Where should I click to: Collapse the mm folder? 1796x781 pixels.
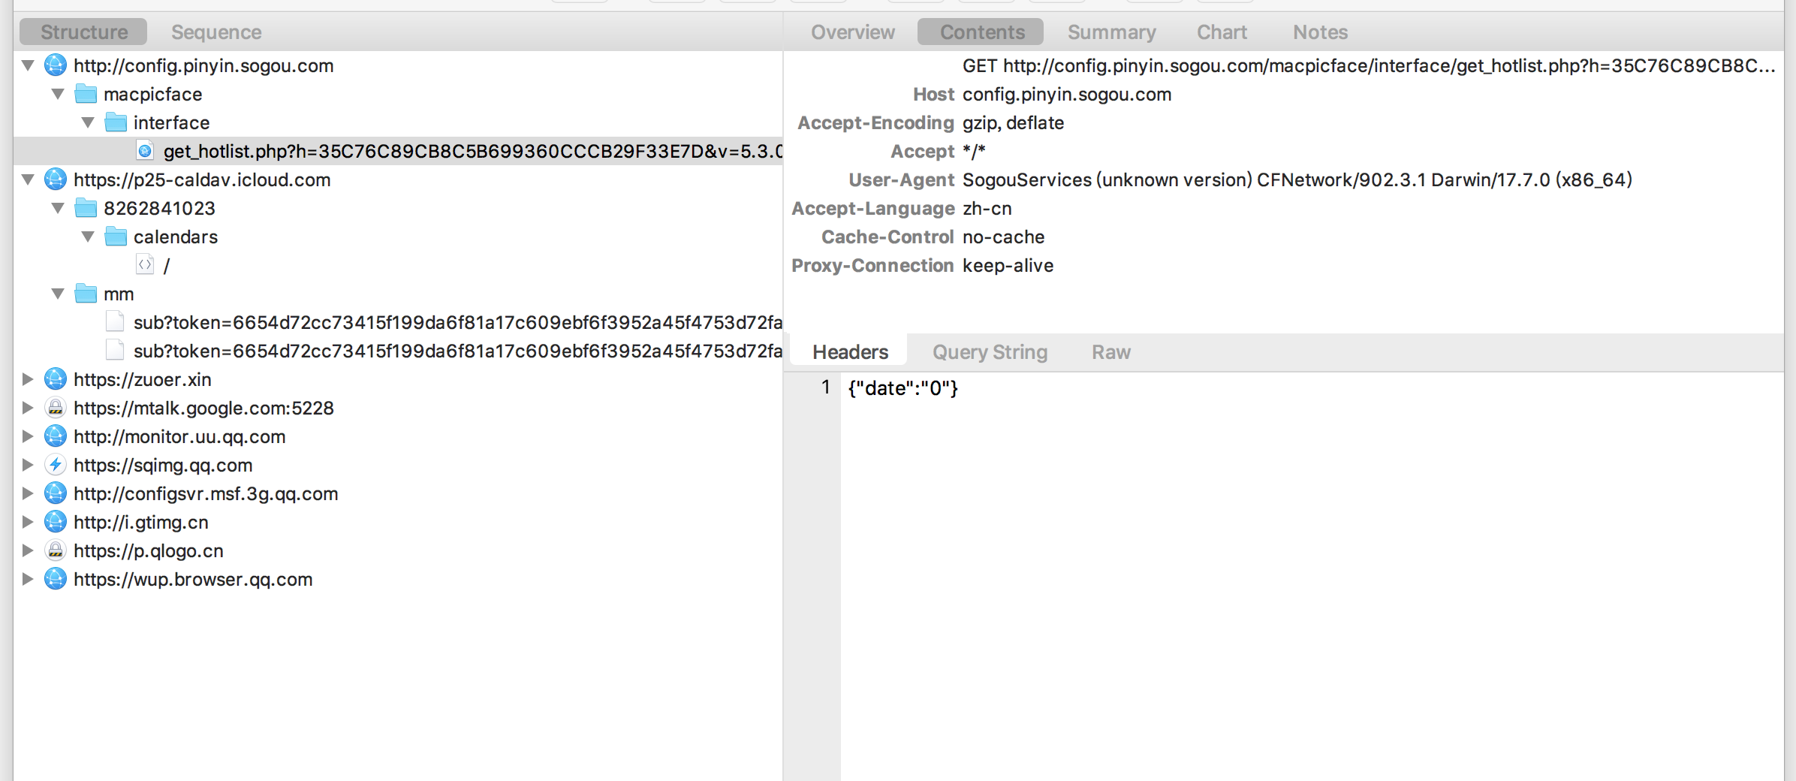coord(58,294)
